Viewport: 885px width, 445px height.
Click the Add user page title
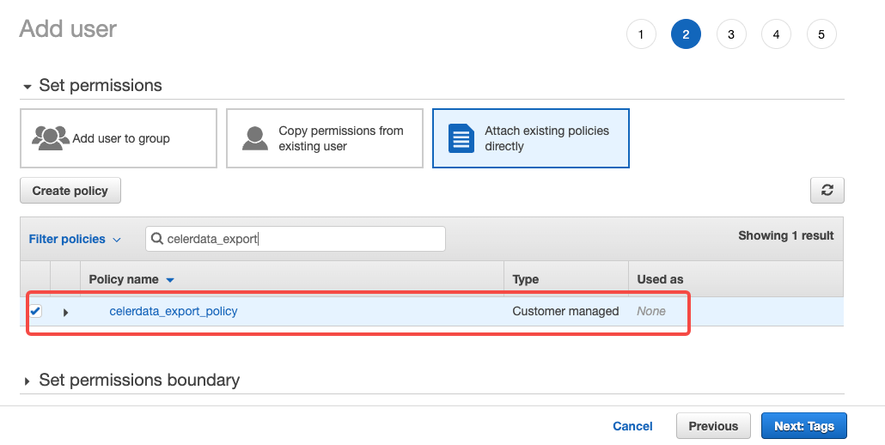coord(68,28)
